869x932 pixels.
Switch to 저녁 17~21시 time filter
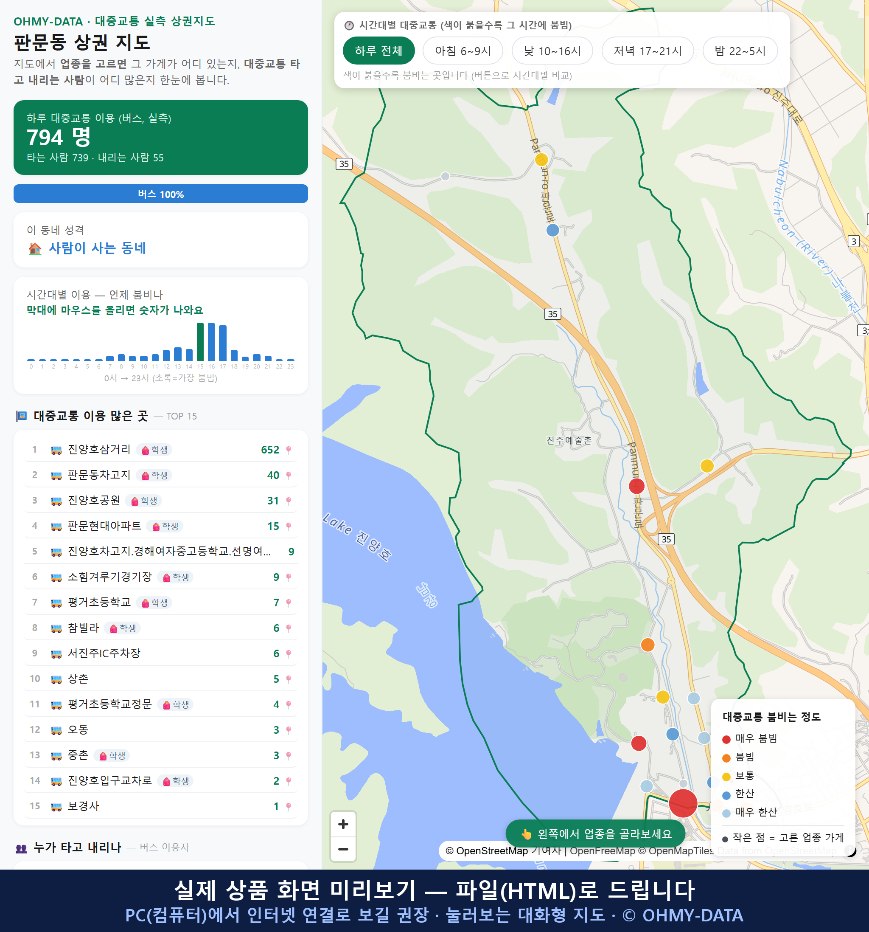648,51
